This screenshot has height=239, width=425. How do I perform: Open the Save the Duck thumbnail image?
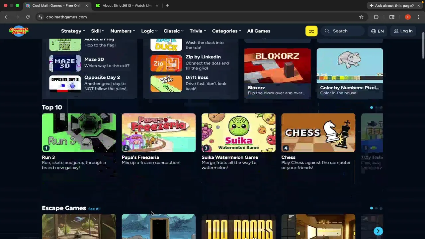pyautogui.click(x=166, y=45)
